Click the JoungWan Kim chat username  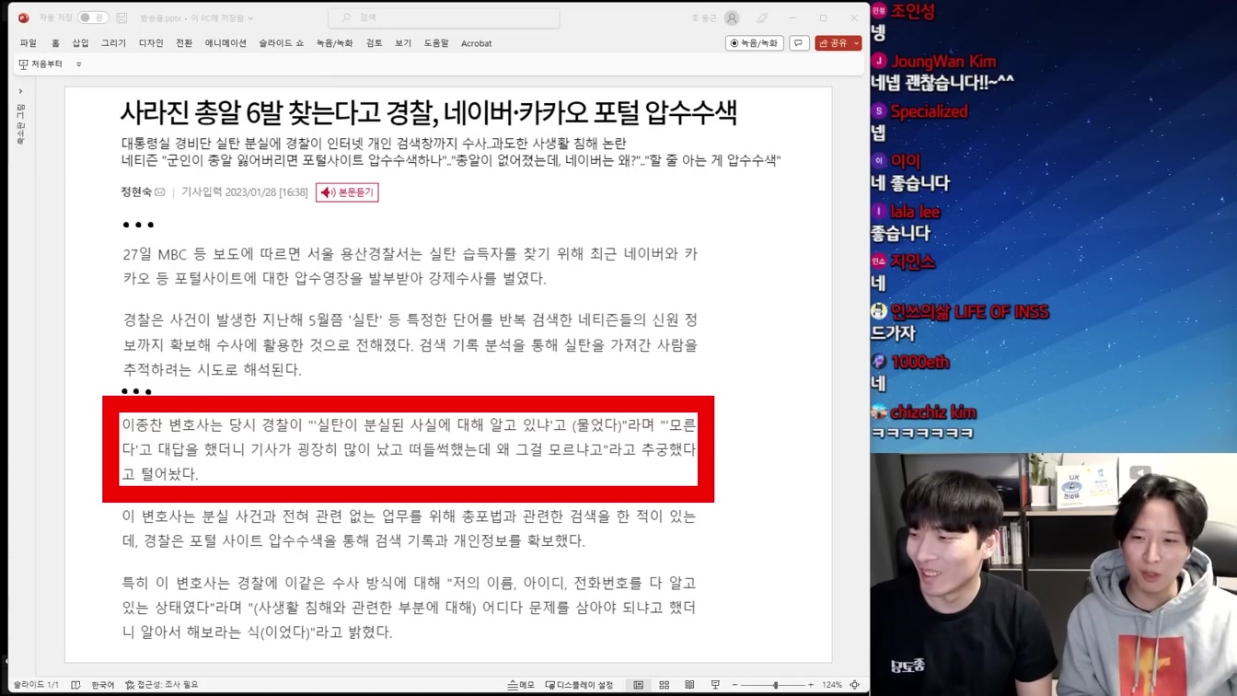tap(943, 62)
